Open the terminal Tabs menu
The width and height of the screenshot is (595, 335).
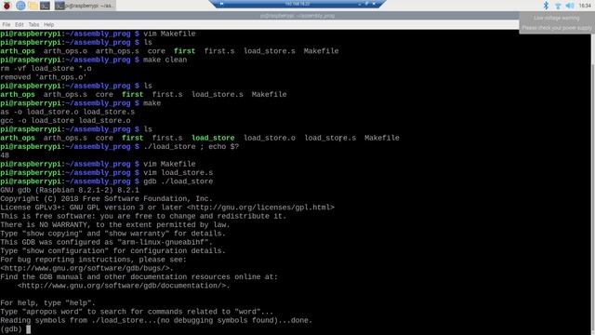pos(33,25)
